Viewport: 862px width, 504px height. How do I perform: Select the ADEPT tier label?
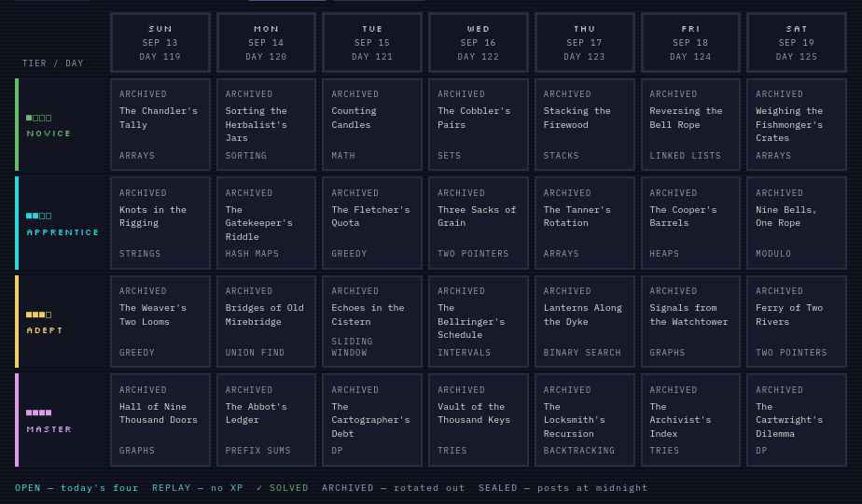pyautogui.click(x=45, y=330)
